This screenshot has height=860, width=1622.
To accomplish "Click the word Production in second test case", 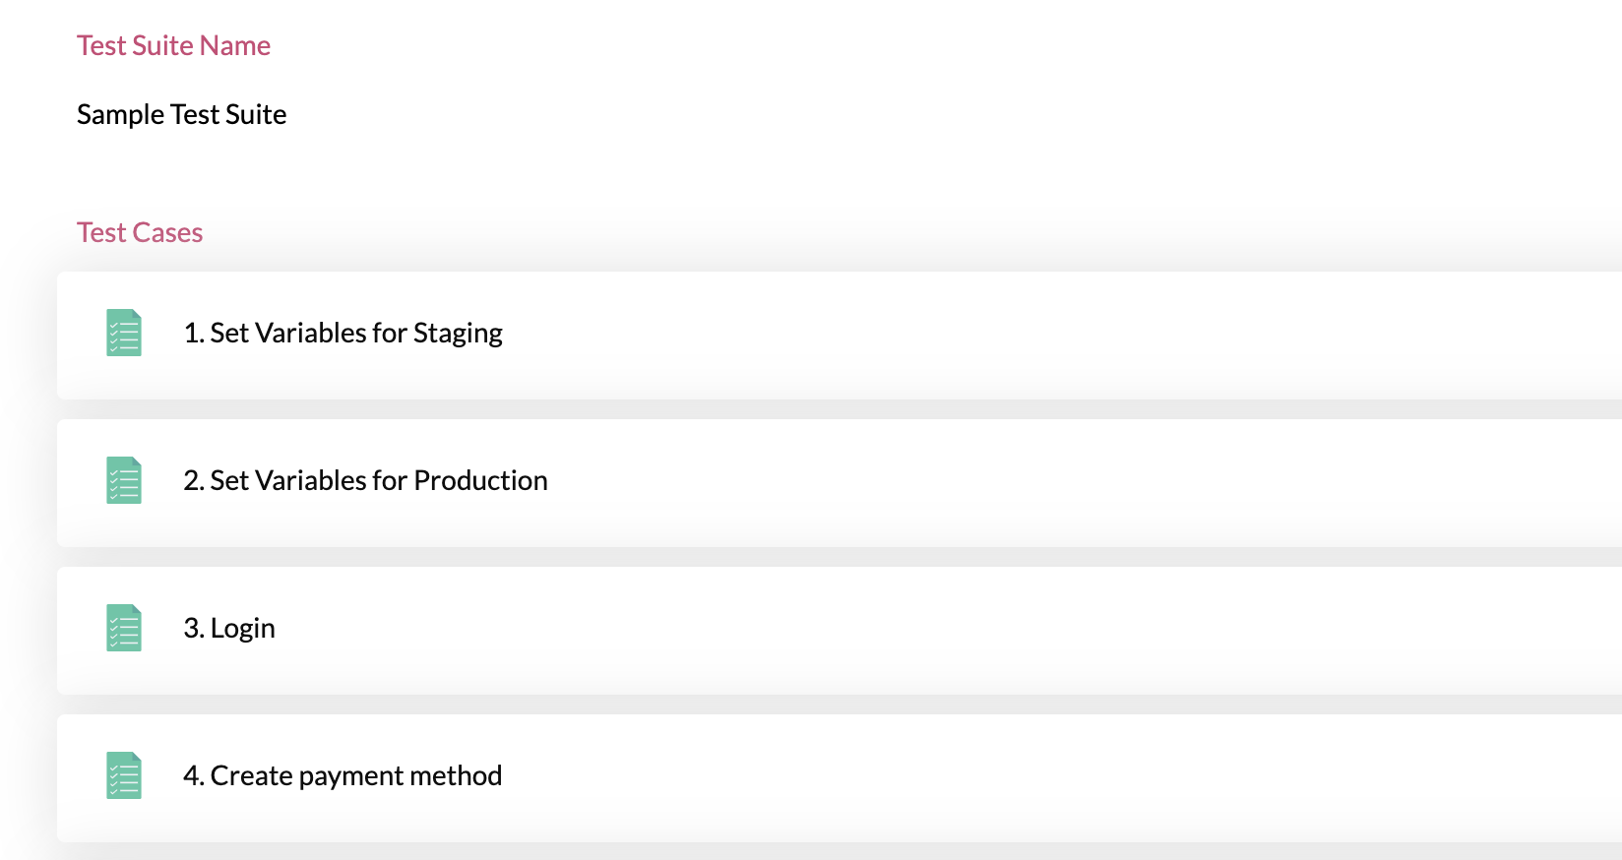I will 480,480.
